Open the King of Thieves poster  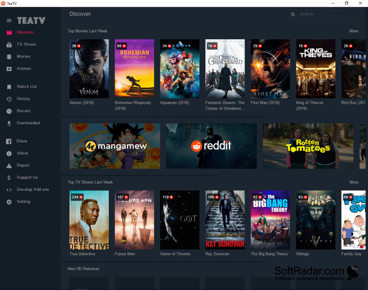(x=316, y=69)
